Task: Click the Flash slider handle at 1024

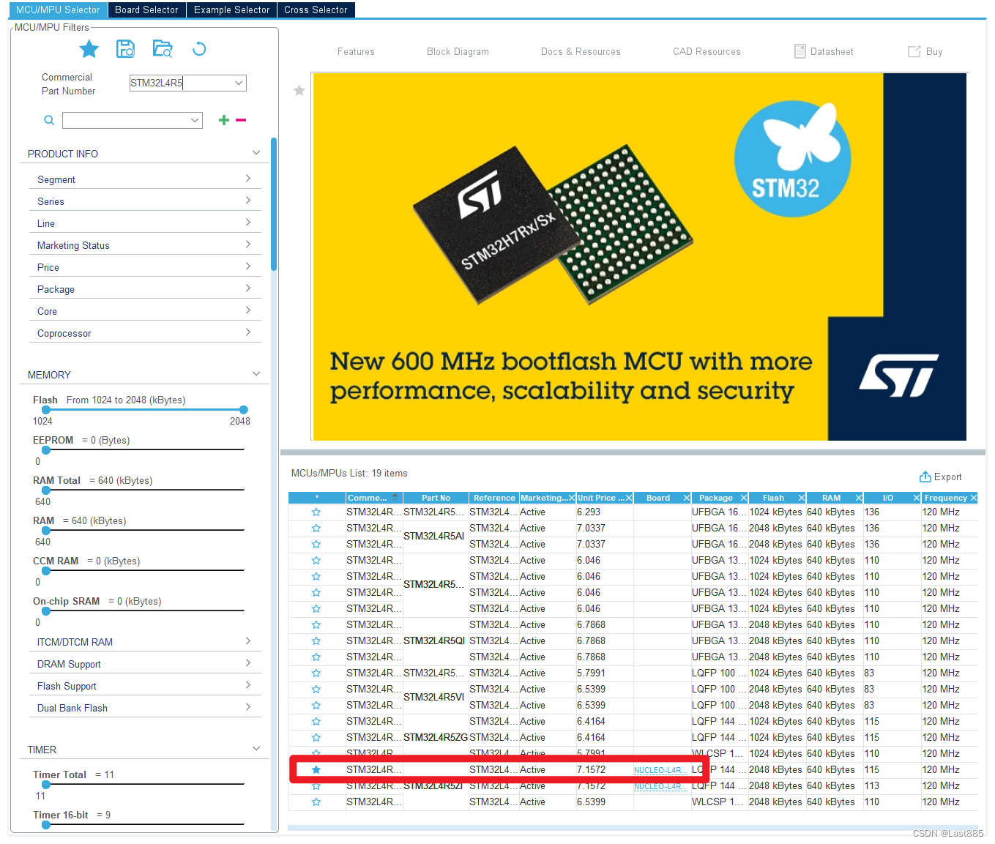Action: (46, 410)
